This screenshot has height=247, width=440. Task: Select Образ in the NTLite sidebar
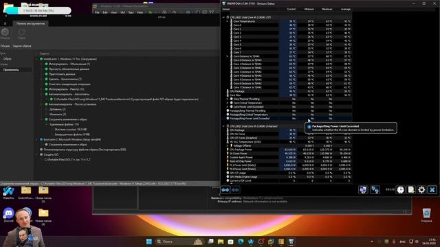(x=8, y=59)
